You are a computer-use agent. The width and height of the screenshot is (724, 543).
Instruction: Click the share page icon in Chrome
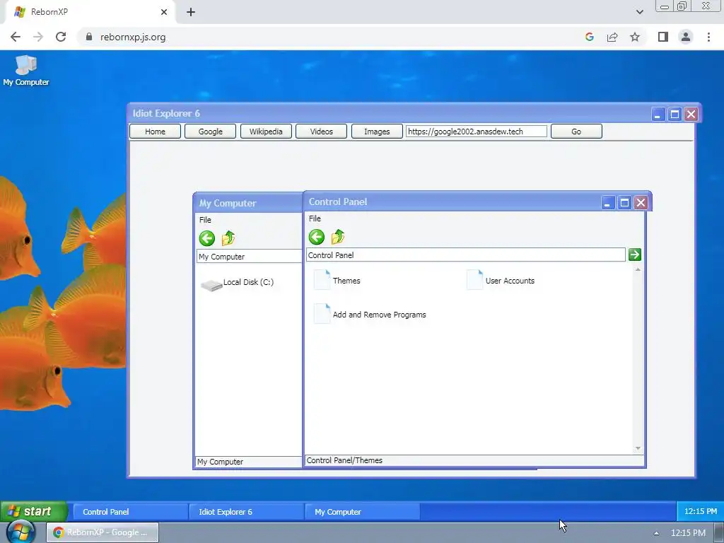point(612,37)
